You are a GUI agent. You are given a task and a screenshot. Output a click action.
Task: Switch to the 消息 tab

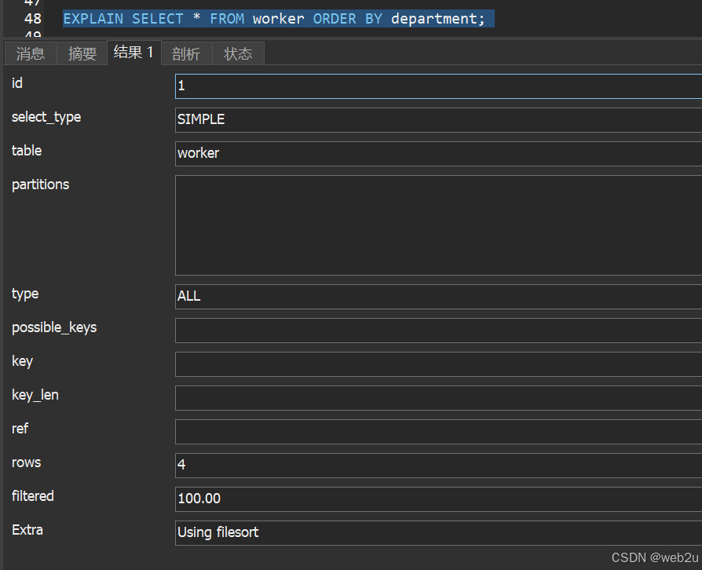31,53
